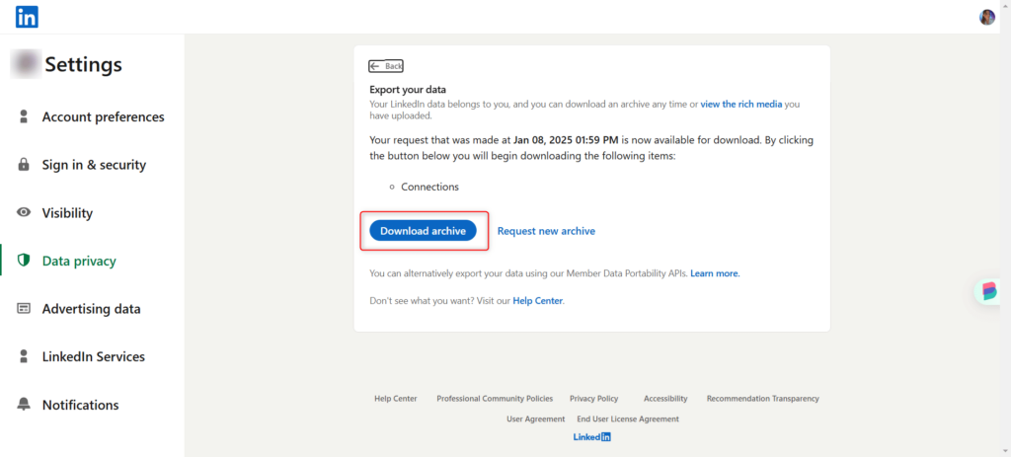The image size is (1011, 457).
Task: Visit the Help Center link in card
Action: point(538,300)
